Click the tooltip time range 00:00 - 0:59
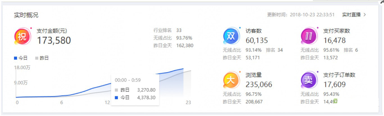The width and height of the screenshot is (384, 116). [x=128, y=80]
